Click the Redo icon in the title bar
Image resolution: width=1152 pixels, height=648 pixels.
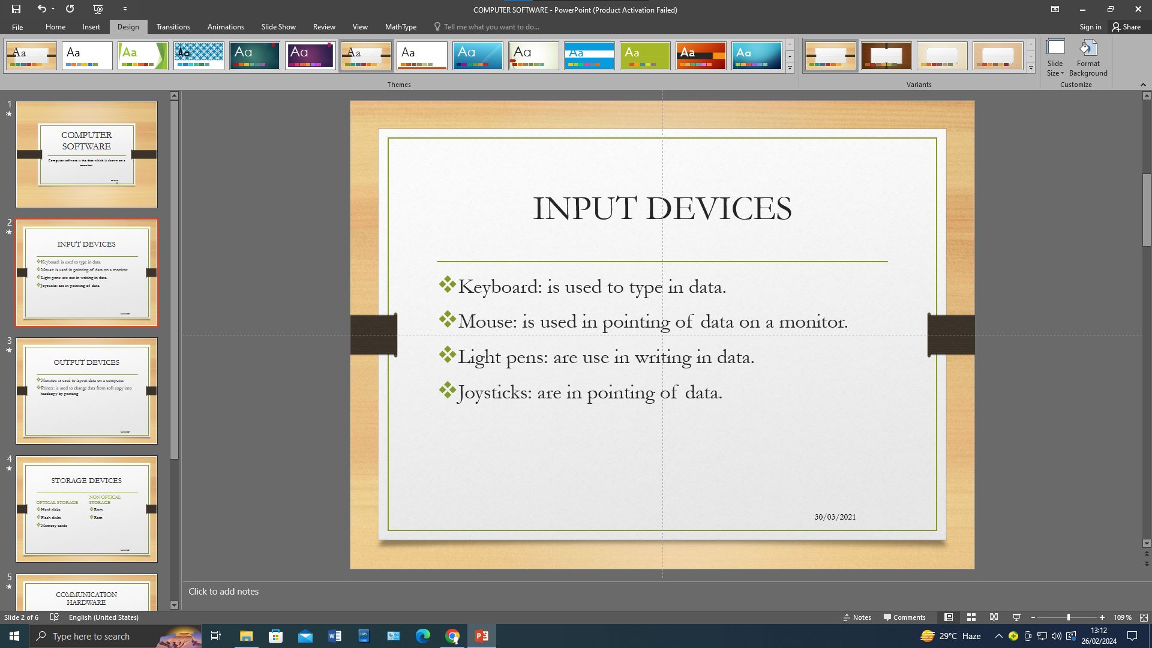[x=70, y=9]
